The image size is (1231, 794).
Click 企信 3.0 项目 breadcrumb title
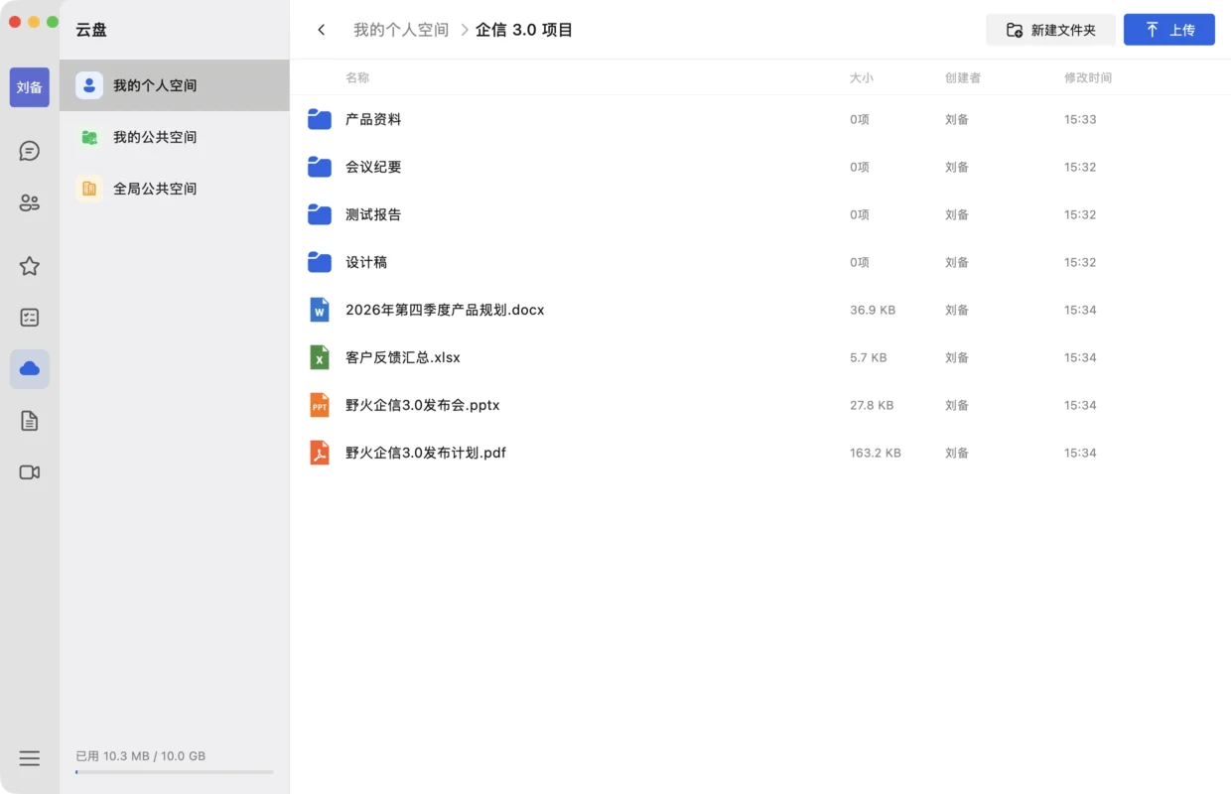524,30
